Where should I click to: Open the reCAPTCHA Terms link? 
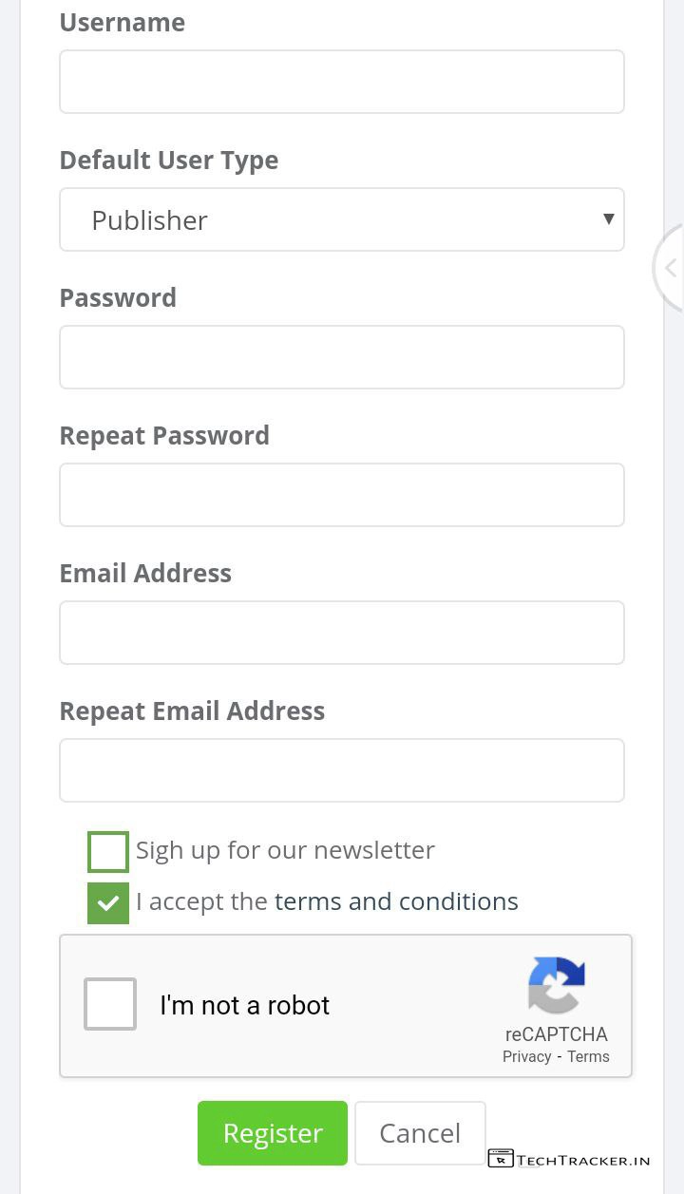588,1056
